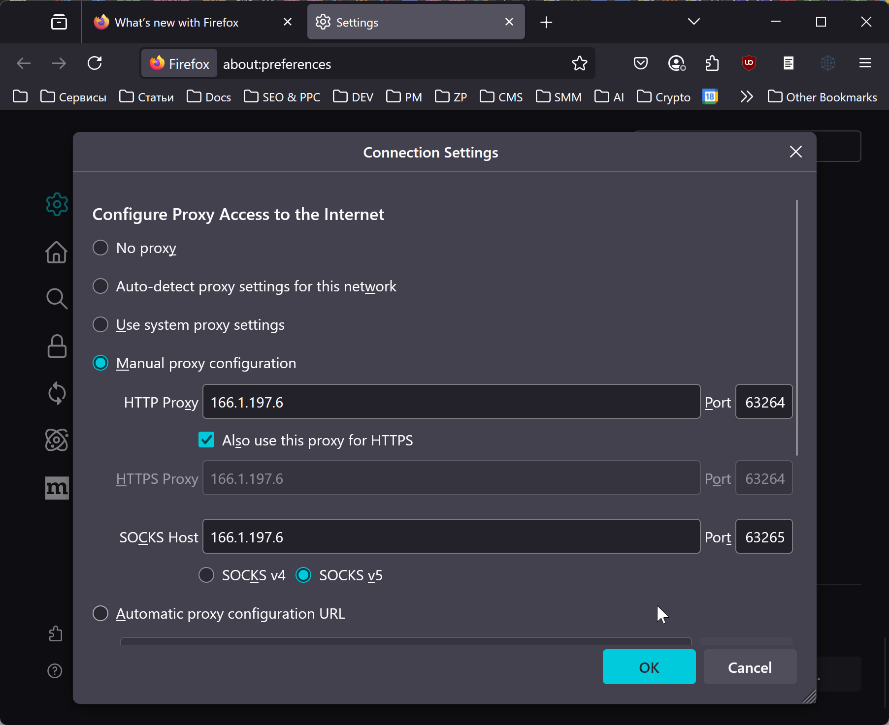Select SOCKS v4 radio button
The image size is (889, 725).
[x=206, y=575]
